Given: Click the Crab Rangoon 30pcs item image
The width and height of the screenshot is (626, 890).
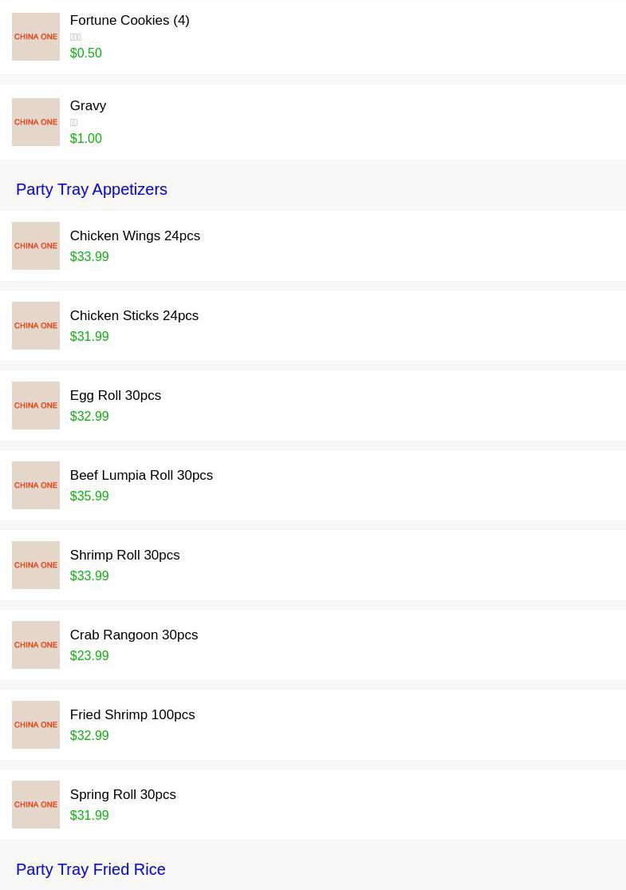Looking at the screenshot, I should point(36,645).
